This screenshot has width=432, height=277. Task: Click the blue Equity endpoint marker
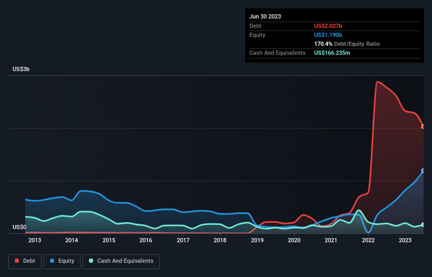[423, 171]
